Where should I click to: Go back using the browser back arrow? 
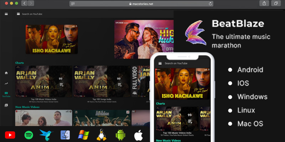pos(25,4)
